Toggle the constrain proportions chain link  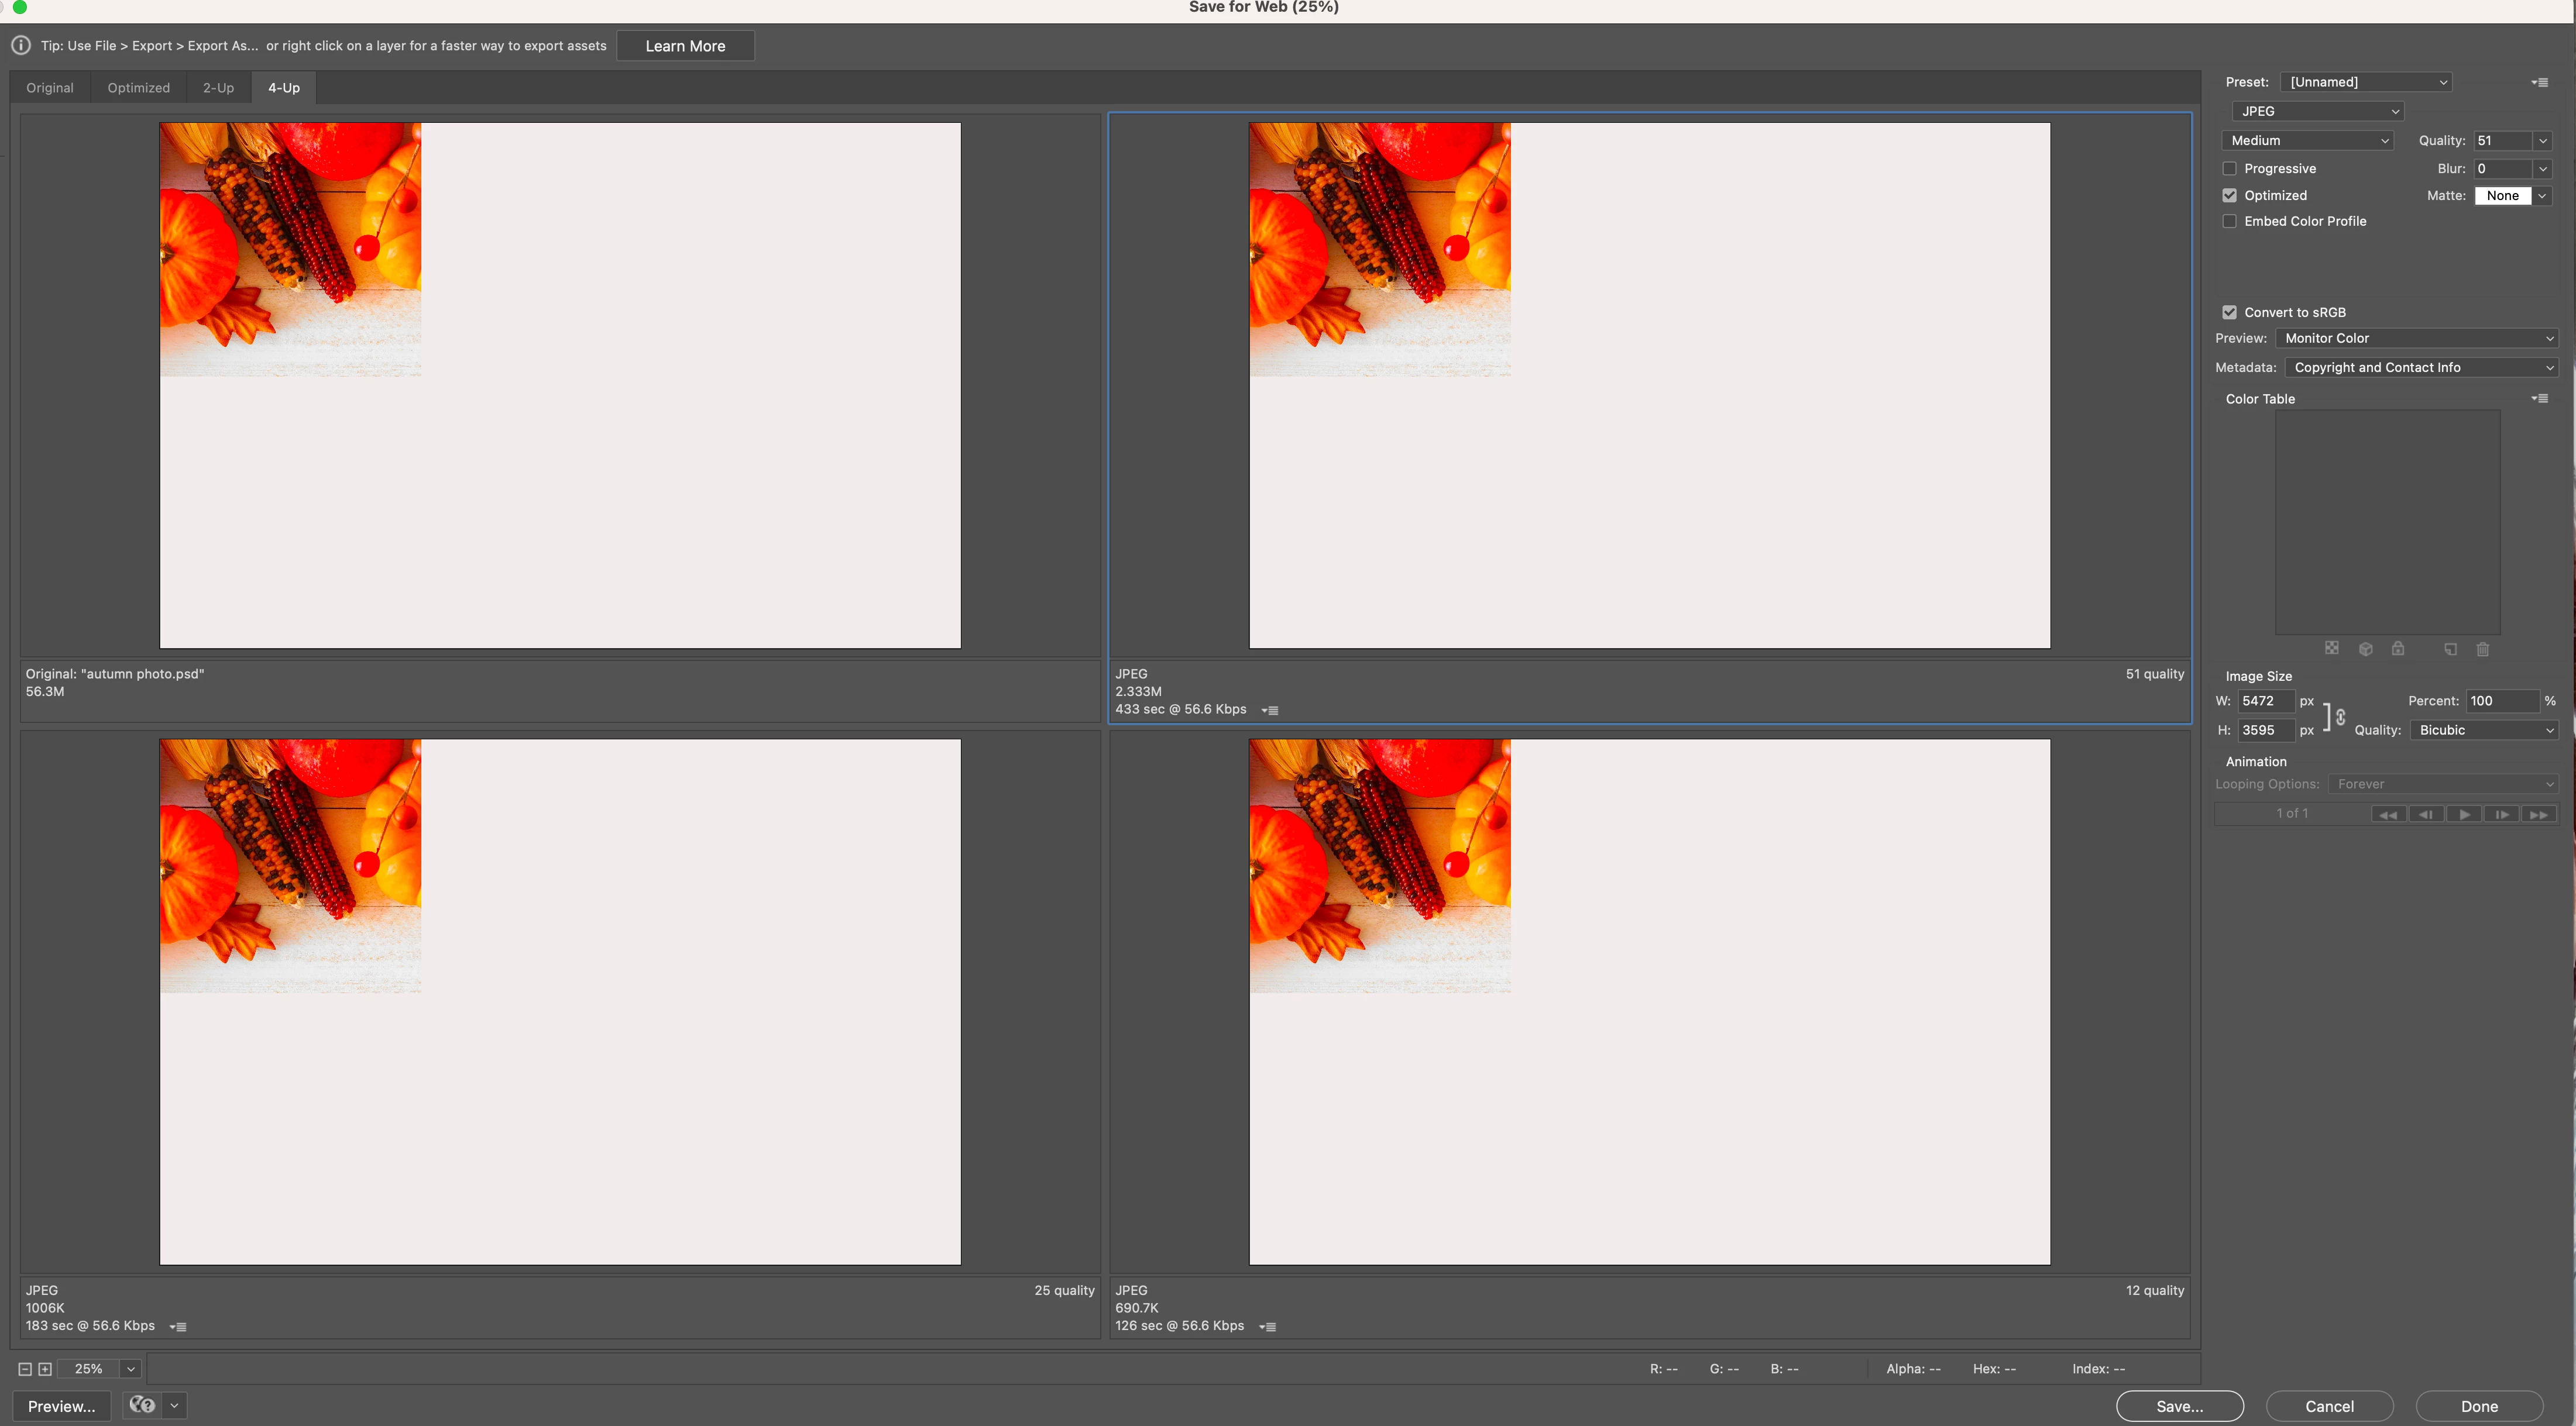tap(2340, 717)
